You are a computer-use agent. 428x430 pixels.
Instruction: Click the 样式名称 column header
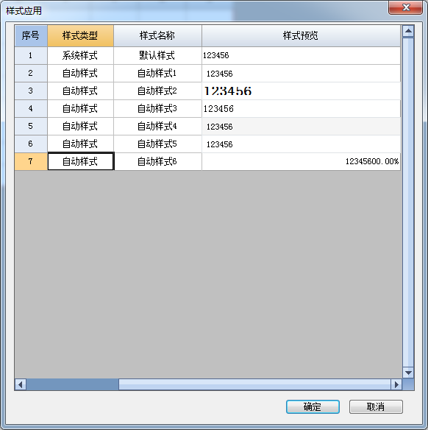pos(157,35)
